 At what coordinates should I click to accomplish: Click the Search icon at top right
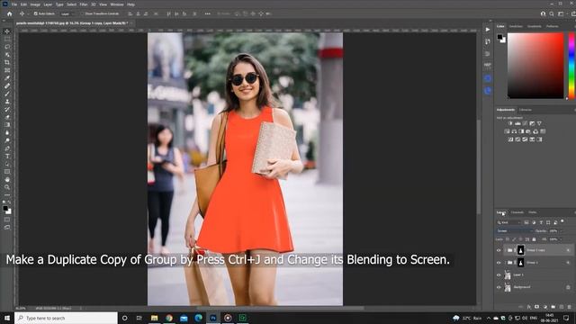[x=552, y=14]
